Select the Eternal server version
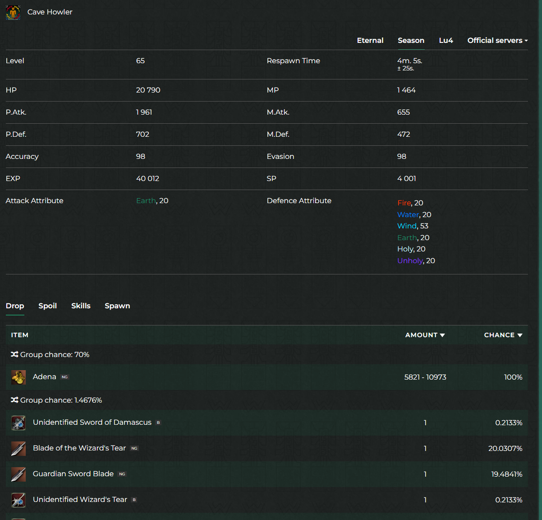The image size is (542, 520). tap(370, 41)
